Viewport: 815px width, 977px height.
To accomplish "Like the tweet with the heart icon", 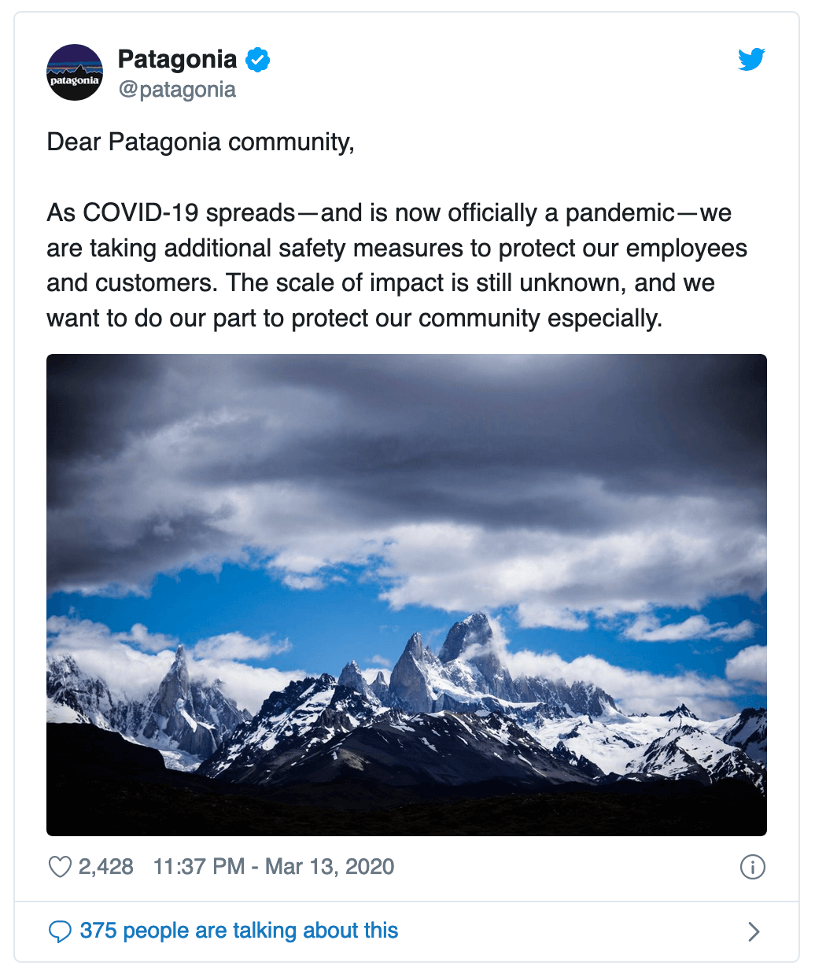I will (60, 867).
